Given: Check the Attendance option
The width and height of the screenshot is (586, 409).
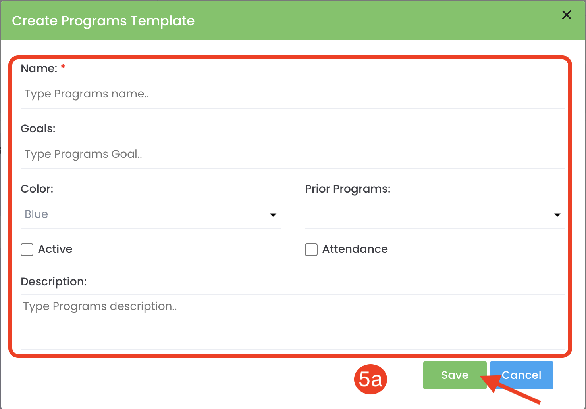Looking at the screenshot, I should 311,250.
